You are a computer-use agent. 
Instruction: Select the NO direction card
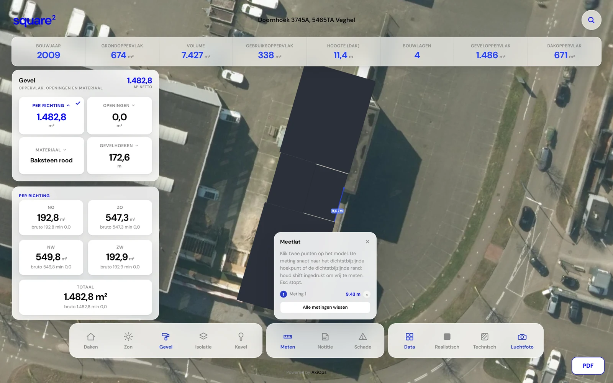tap(51, 218)
